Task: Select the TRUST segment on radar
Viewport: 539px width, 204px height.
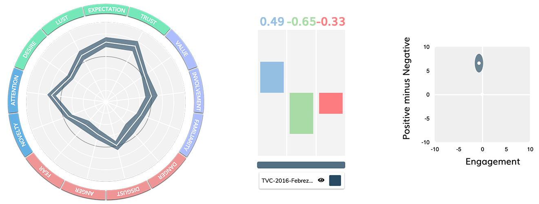Action: point(148,19)
